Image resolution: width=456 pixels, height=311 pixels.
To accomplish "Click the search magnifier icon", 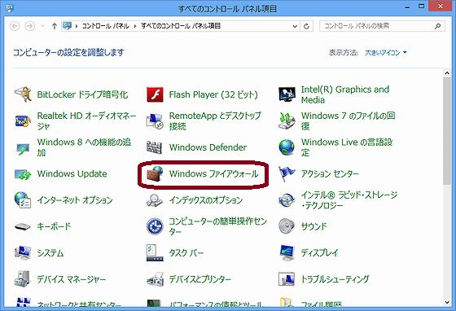I will [x=438, y=26].
